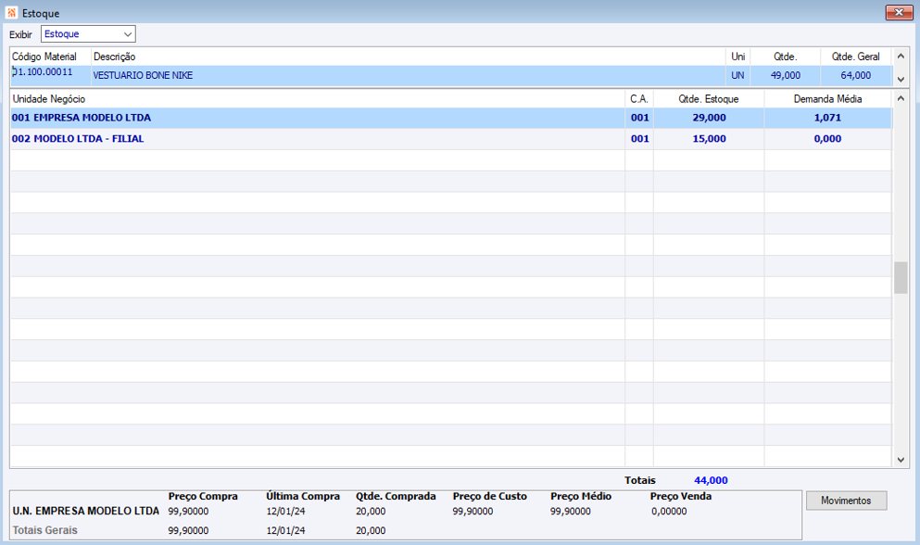Click scroll-up arrow of material list
The width and height of the screenshot is (920, 545).
click(x=901, y=57)
